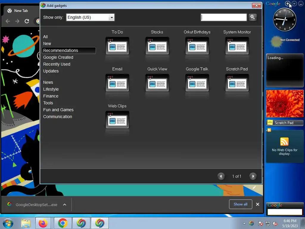
Task: Choose the Google Talk gadget icon
Action: pos(197,83)
